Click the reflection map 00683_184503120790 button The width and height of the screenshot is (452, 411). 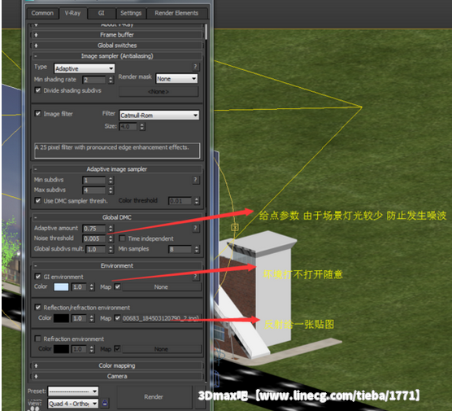coord(162,318)
